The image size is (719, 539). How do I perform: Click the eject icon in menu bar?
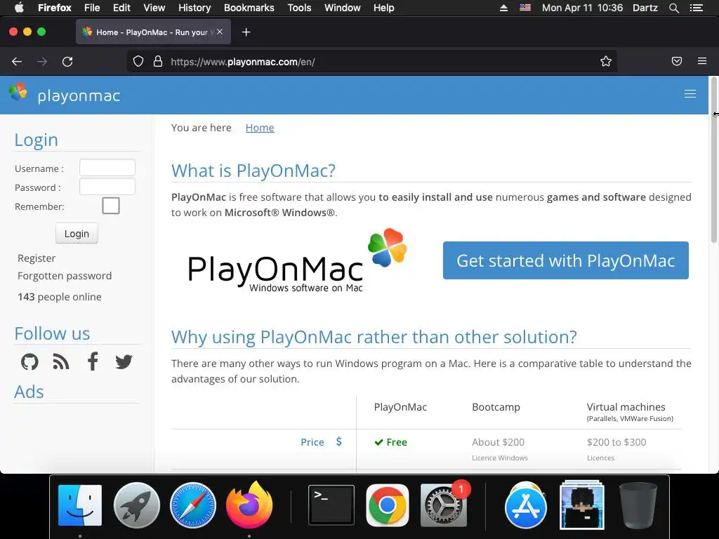point(503,8)
